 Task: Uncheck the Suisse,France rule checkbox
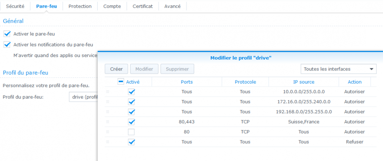131,122
